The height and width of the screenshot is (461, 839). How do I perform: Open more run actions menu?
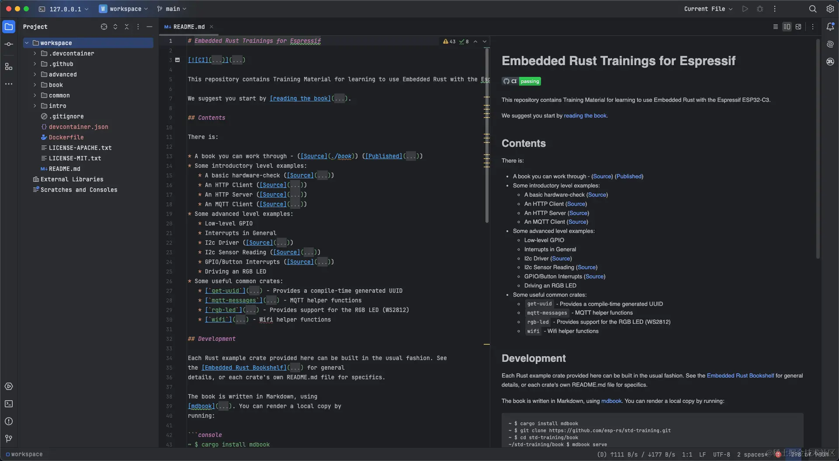click(x=775, y=9)
